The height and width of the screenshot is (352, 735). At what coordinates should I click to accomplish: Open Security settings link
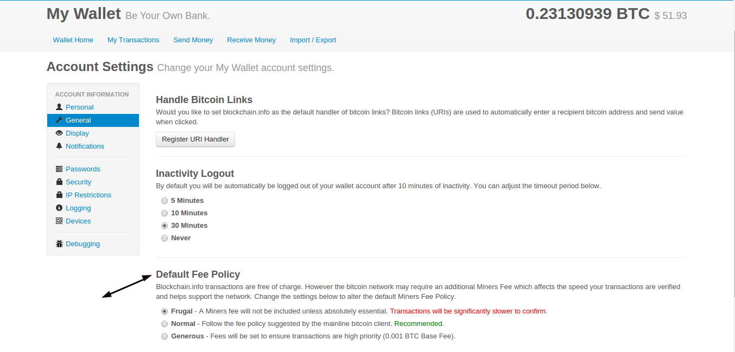(x=79, y=182)
